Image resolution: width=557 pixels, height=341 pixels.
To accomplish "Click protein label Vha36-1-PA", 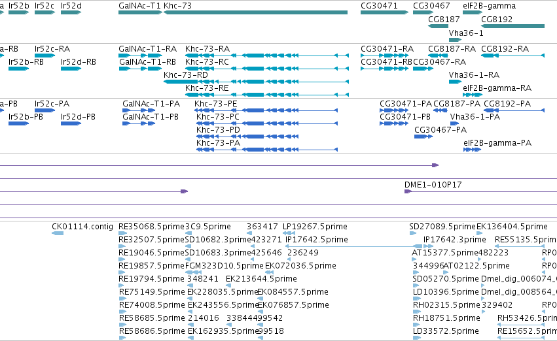I will 475,117.
